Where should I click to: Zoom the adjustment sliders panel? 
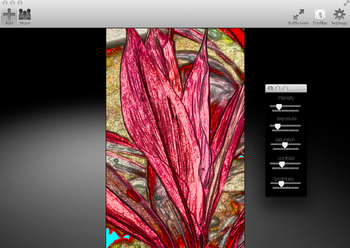tap(285, 88)
